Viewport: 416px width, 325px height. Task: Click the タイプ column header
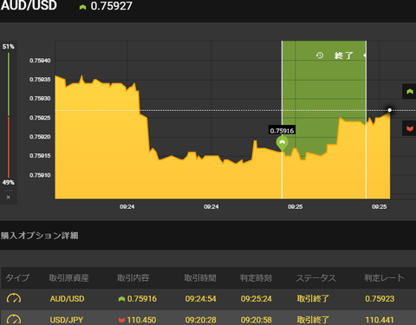tap(17, 277)
